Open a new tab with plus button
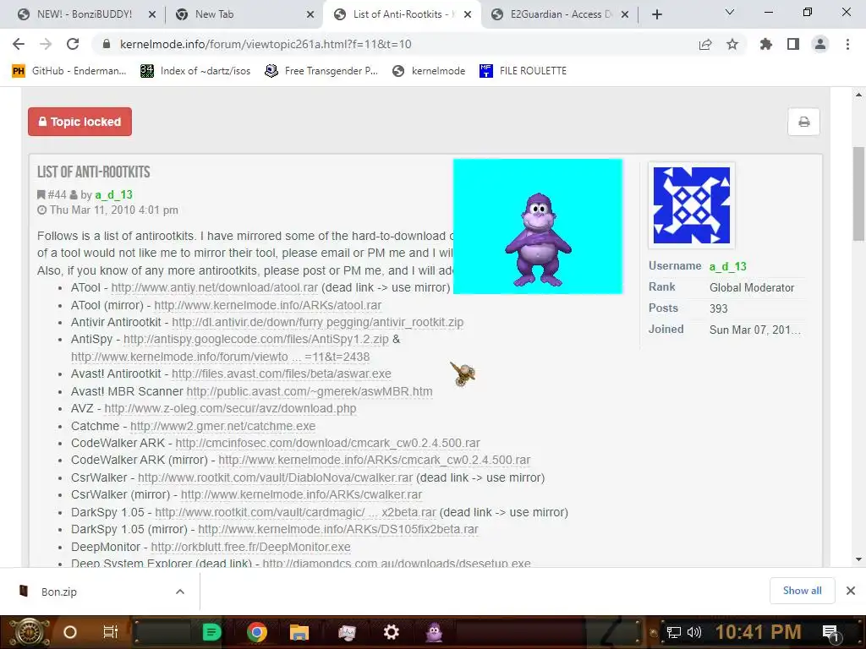The width and height of the screenshot is (866, 649). pyautogui.click(x=656, y=14)
